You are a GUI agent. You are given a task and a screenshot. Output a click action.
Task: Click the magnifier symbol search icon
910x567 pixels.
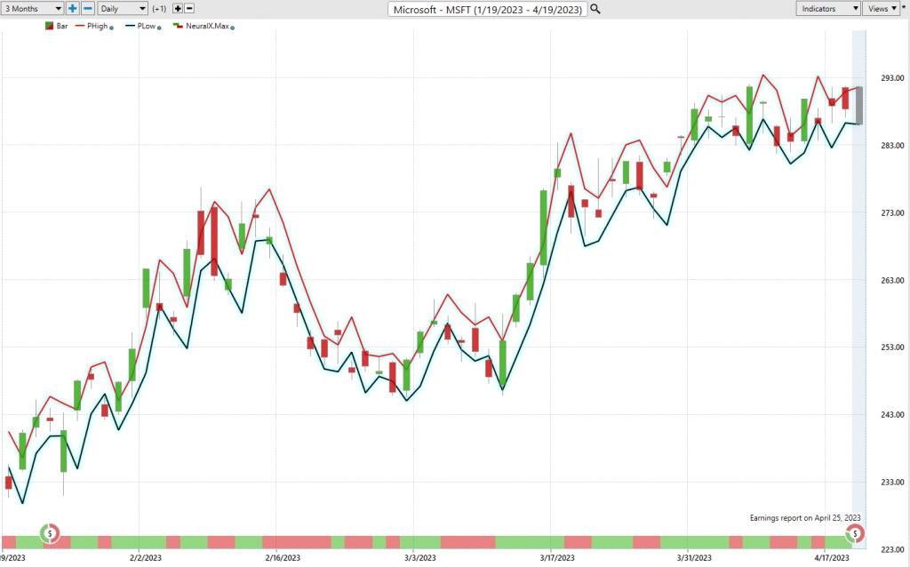(x=595, y=9)
